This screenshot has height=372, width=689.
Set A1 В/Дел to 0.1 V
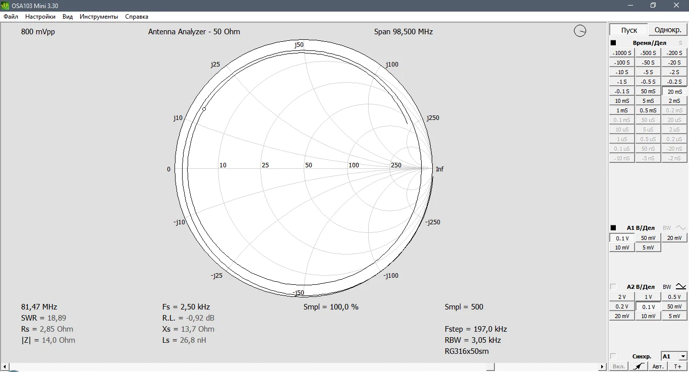click(622, 238)
